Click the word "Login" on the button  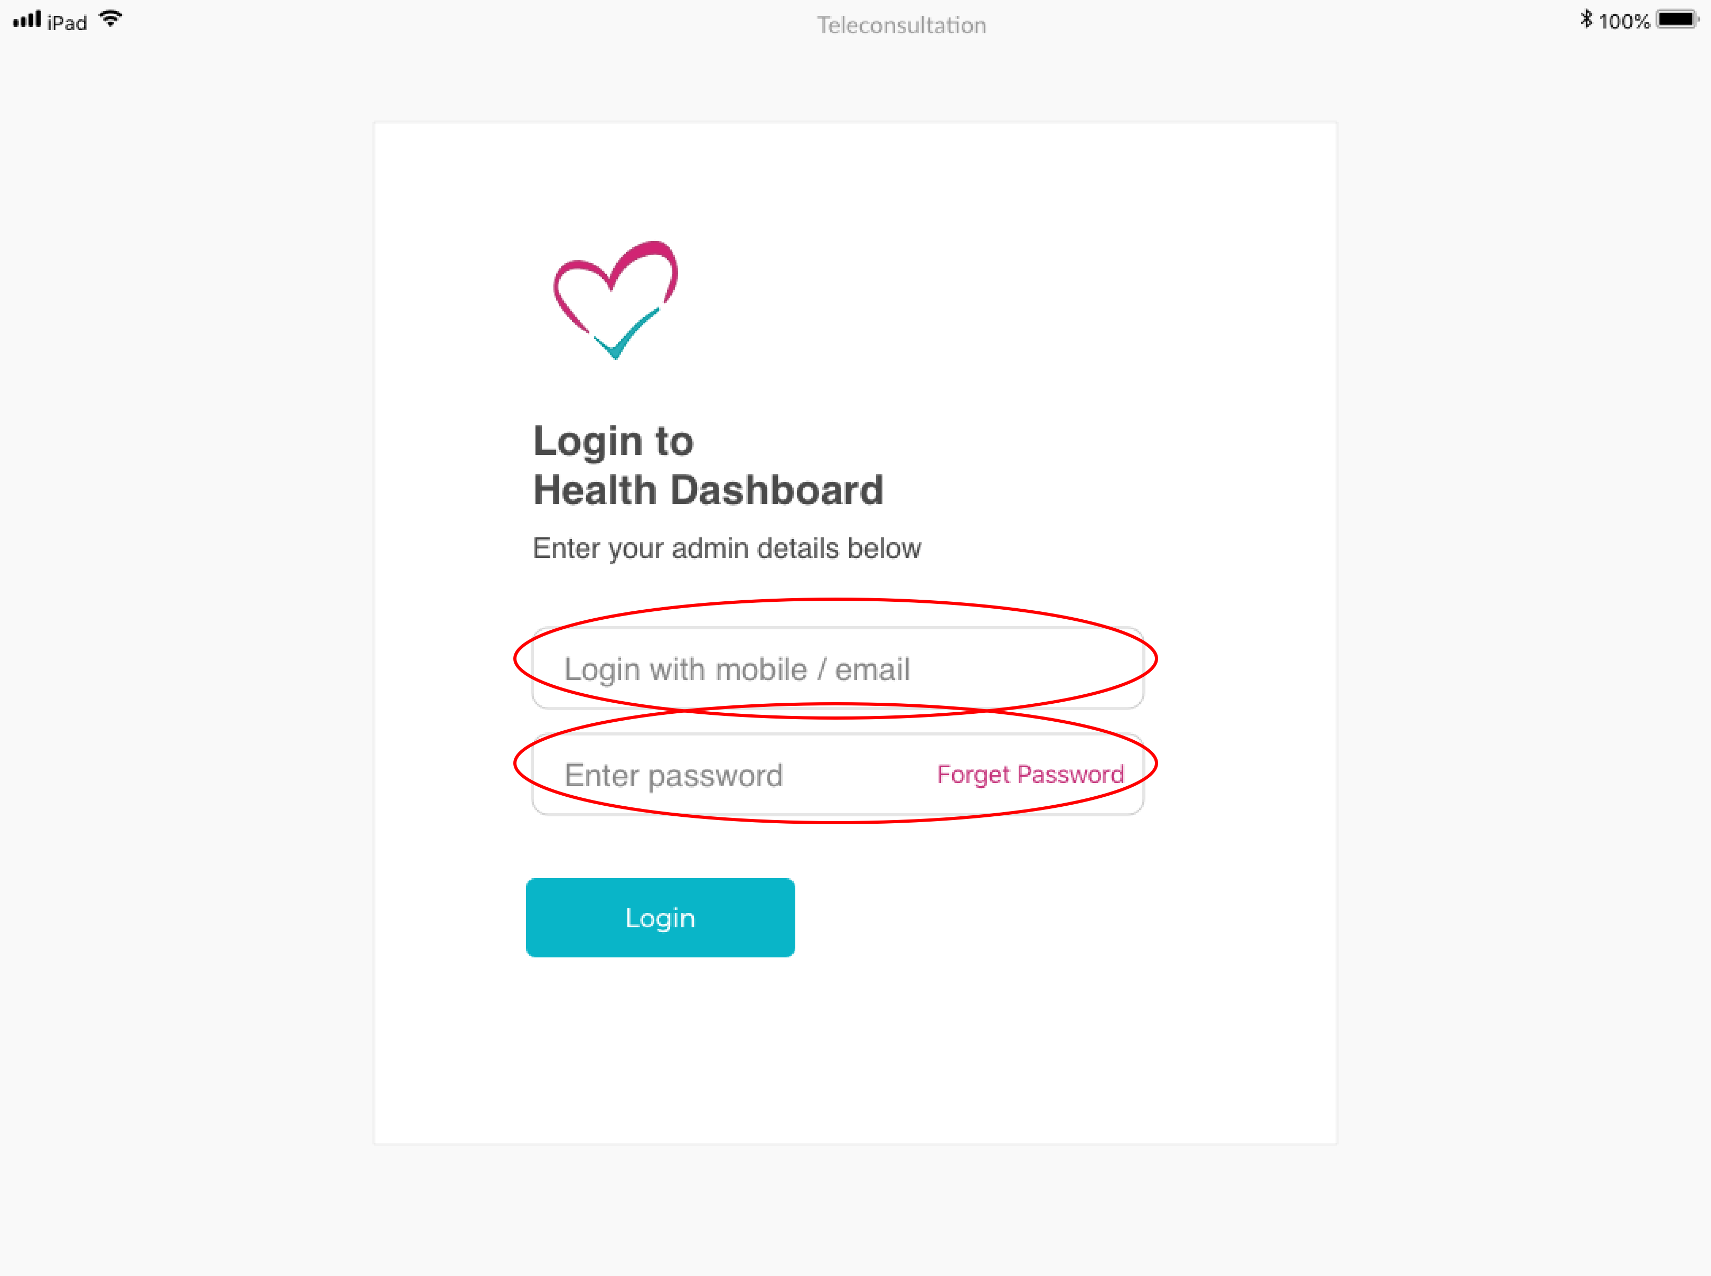tap(661, 918)
